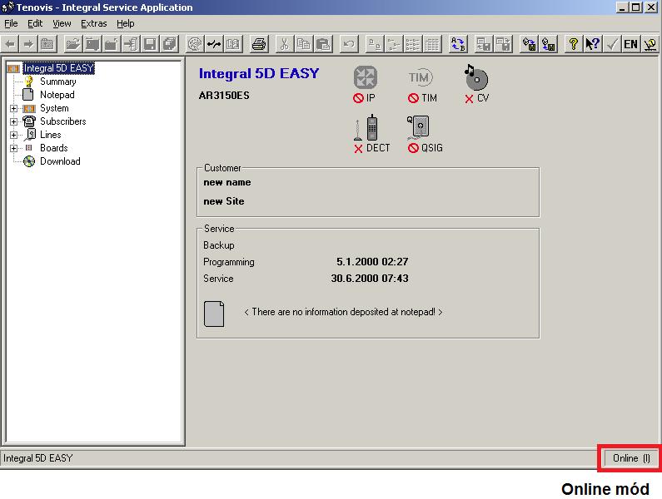Select Summary in the tree

pyautogui.click(x=57, y=82)
